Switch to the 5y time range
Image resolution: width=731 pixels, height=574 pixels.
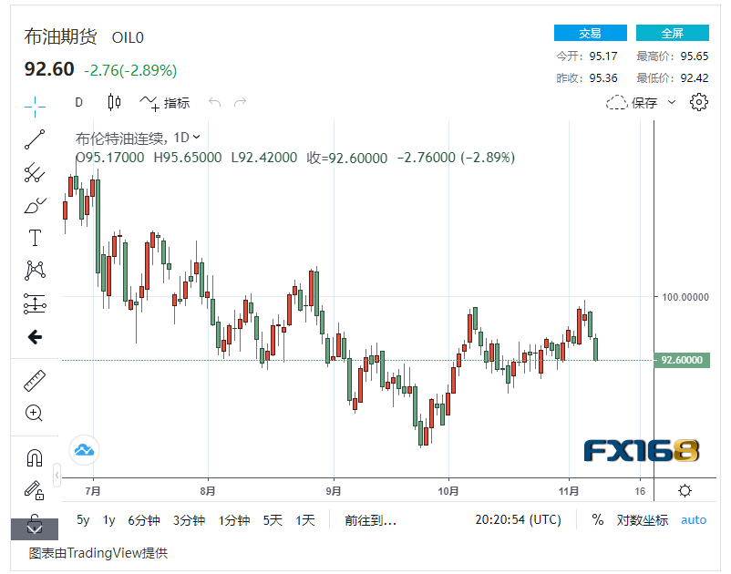click(x=83, y=520)
